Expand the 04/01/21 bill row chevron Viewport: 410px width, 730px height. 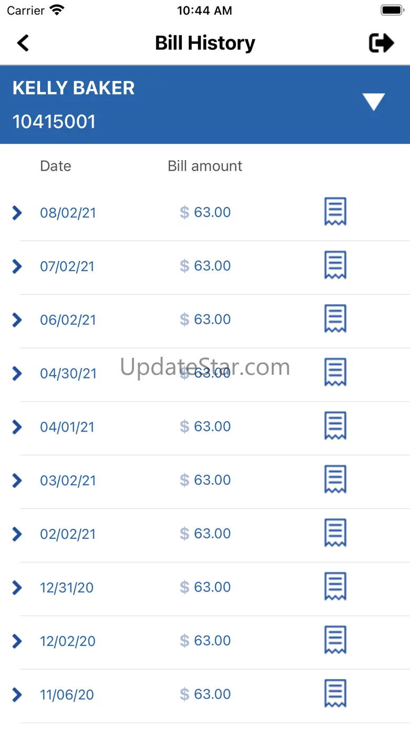17,427
